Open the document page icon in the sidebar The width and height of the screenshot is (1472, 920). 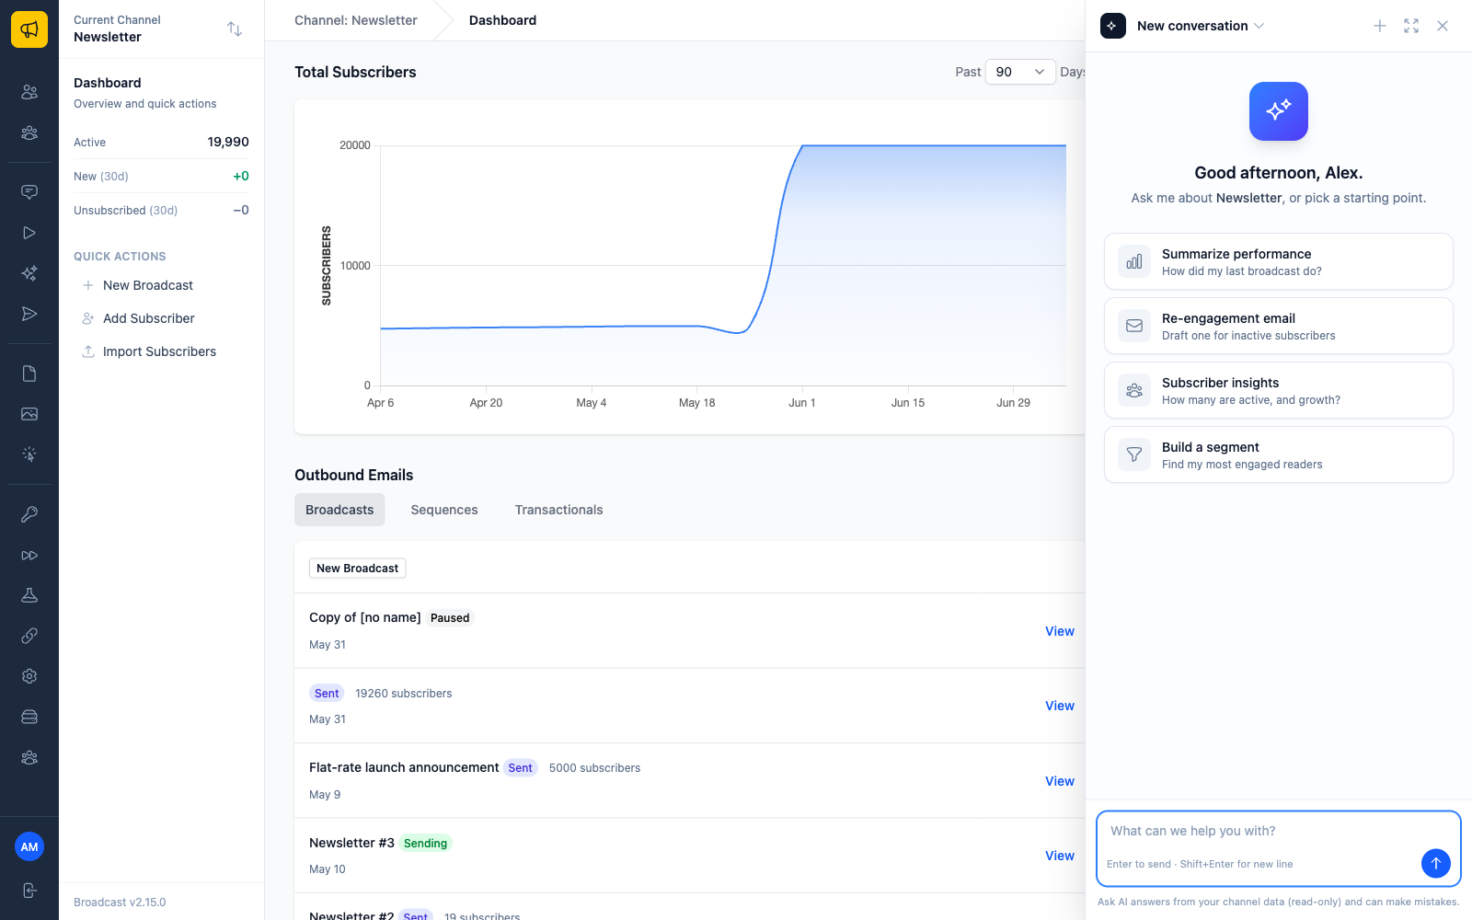point(29,374)
